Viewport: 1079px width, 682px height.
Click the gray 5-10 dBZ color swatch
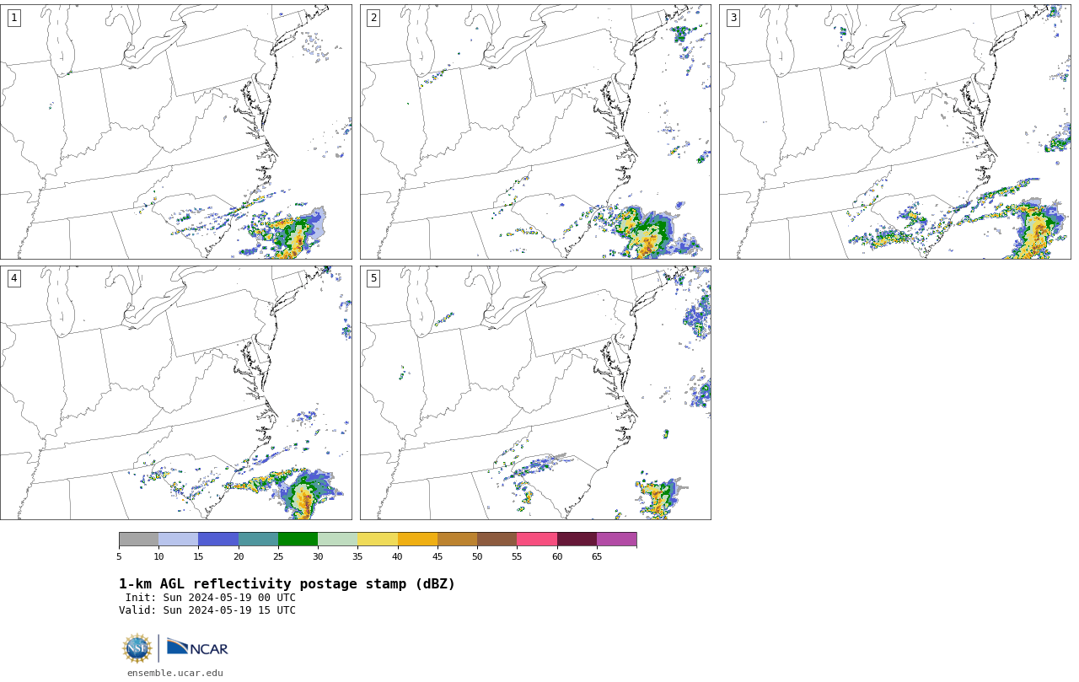coord(138,540)
